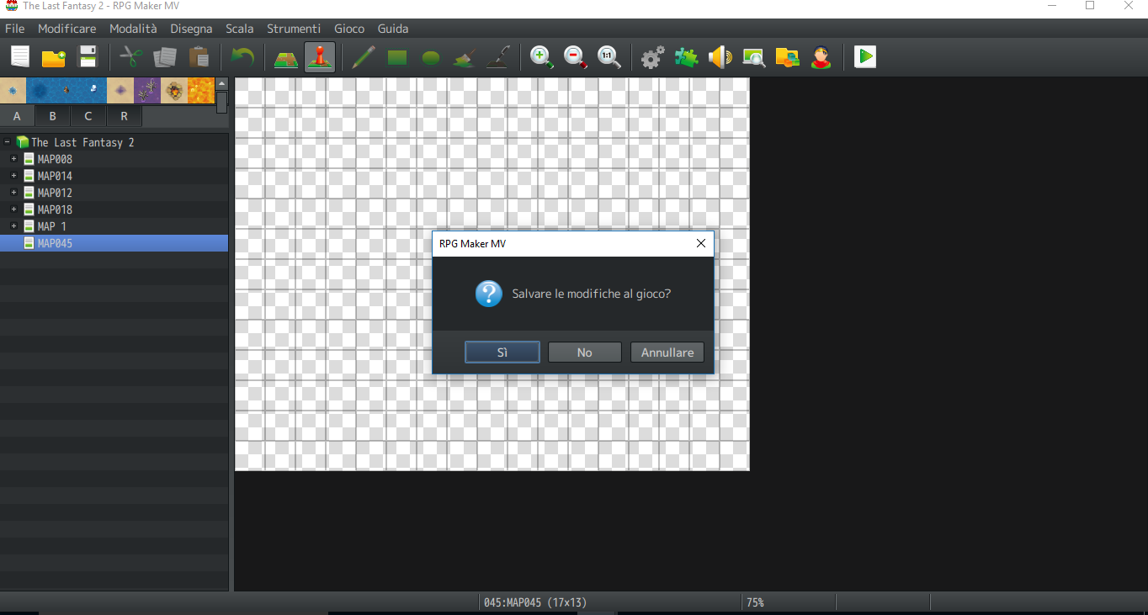Expand the MAP008 tree node

pyautogui.click(x=13, y=159)
